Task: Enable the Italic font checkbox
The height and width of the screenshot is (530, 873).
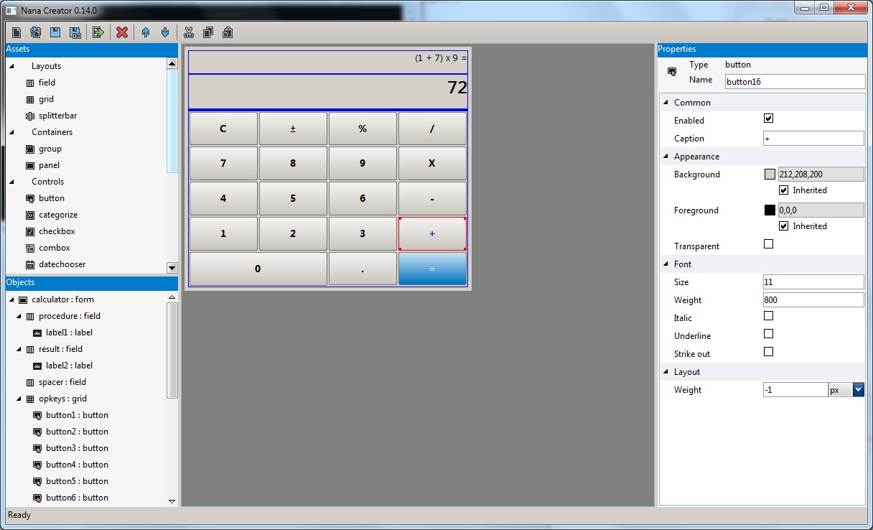Action: pos(769,316)
